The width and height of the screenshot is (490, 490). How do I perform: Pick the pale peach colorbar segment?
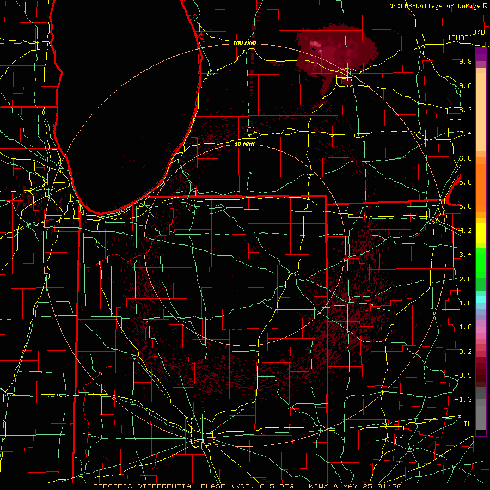click(x=481, y=113)
